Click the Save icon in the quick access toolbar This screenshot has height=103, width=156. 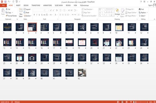[x=5, y=2]
